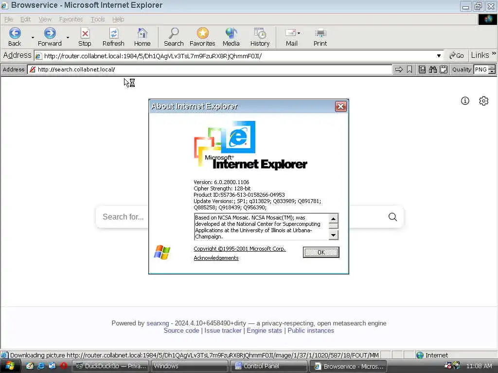Viewport: 498px width, 373px height.
Task: Click the Internet zone status indicator
Action: 432,355
